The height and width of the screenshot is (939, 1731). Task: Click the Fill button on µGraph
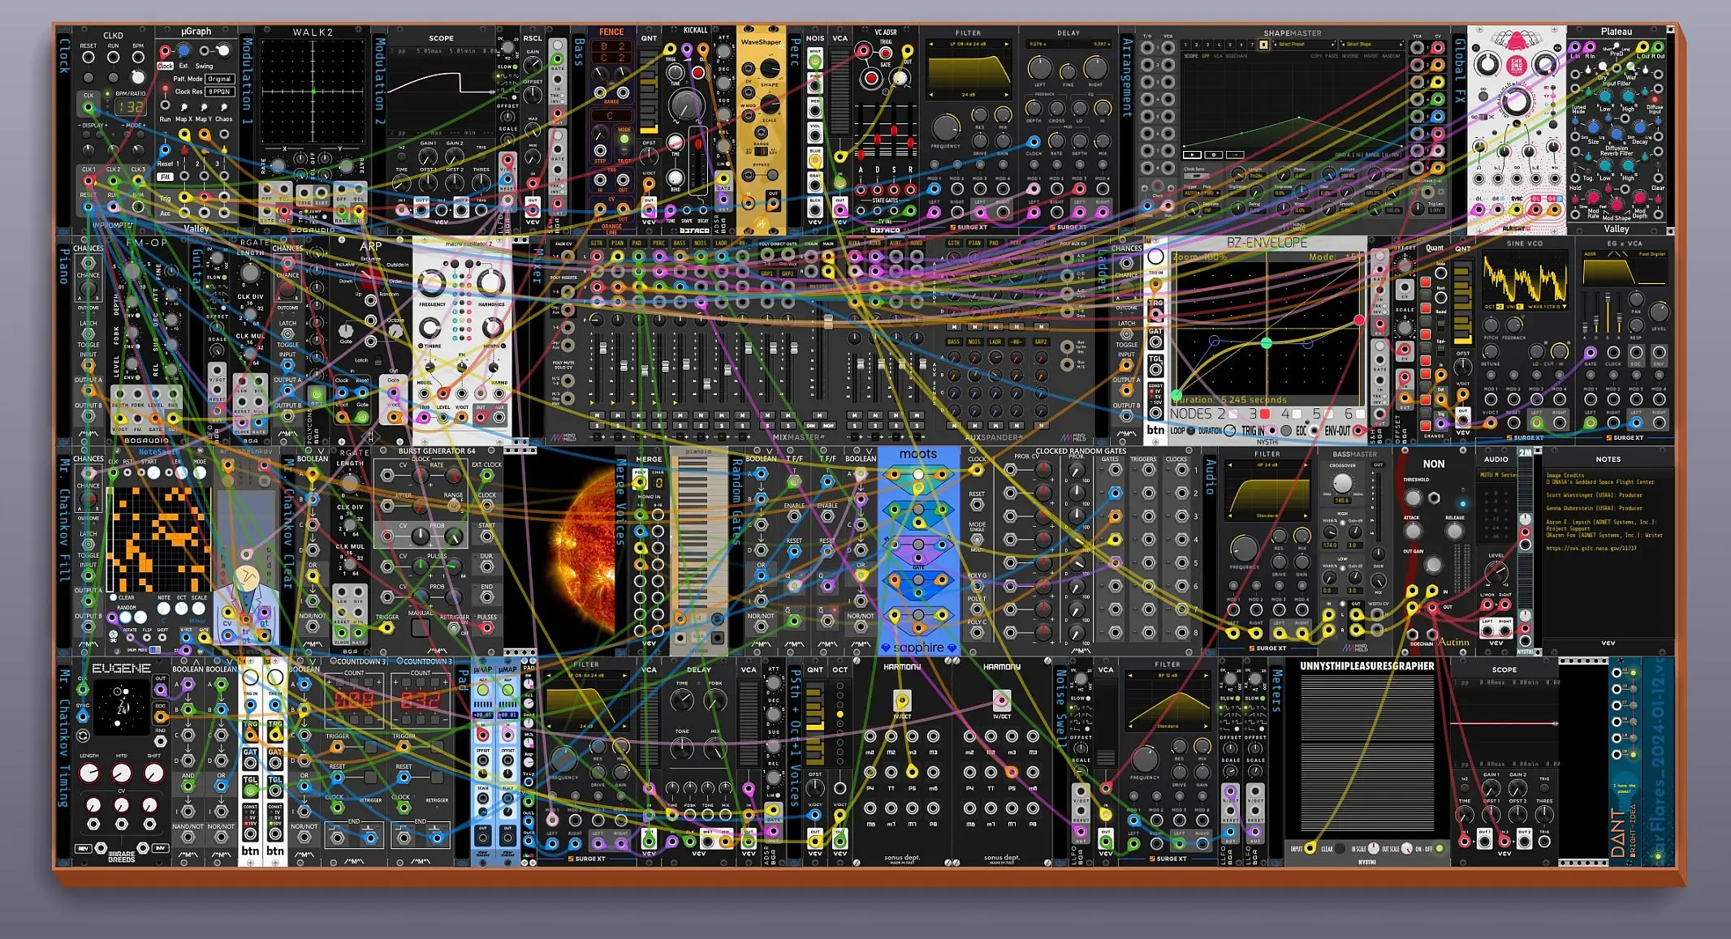(x=166, y=176)
